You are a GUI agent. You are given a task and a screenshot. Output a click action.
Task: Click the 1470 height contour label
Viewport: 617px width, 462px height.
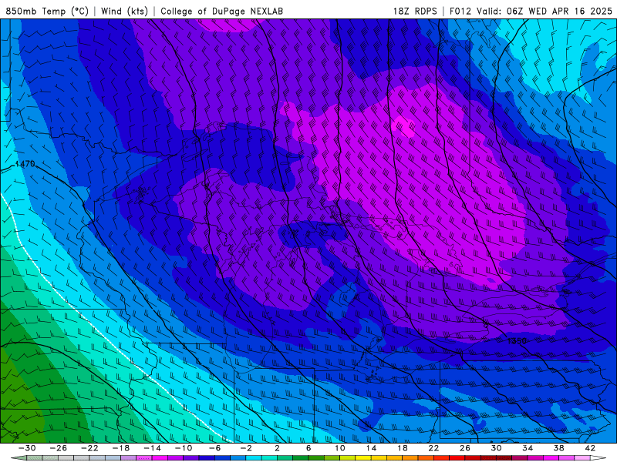25,163
